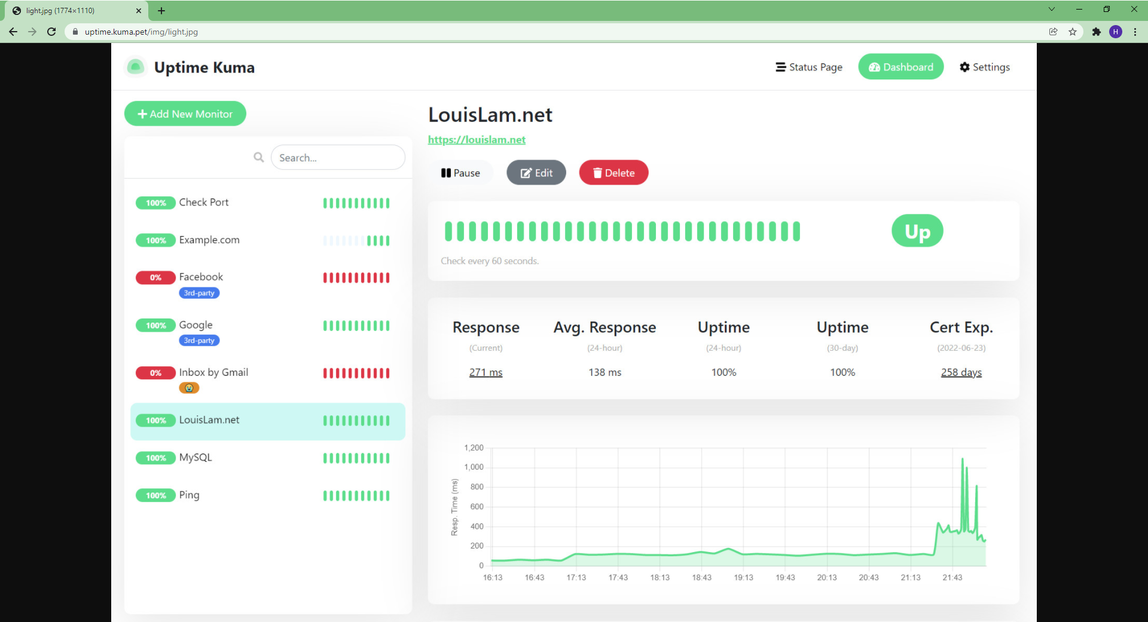This screenshot has height=622, width=1148.
Task: Select the Ping monitor
Action: [x=268, y=495]
